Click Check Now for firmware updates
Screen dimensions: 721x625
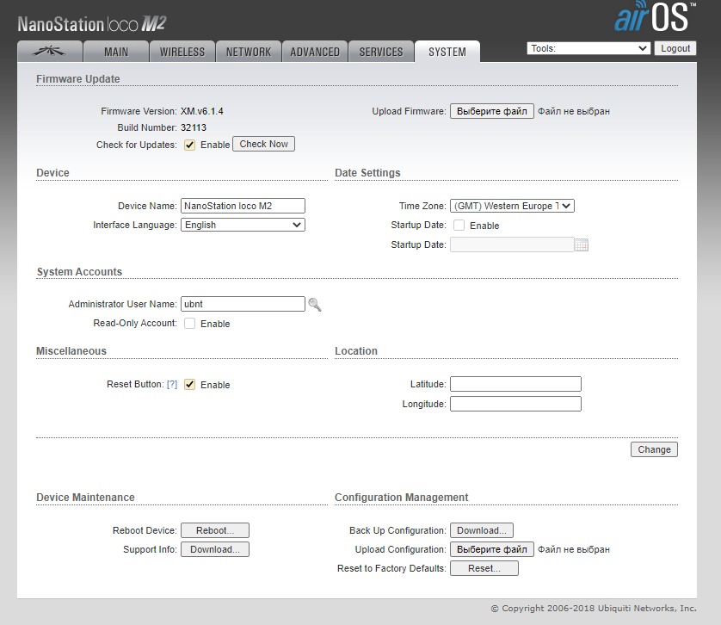[x=263, y=144]
